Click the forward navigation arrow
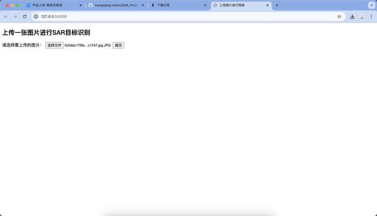The image size is (377, 216). click(x=15, y=17)
